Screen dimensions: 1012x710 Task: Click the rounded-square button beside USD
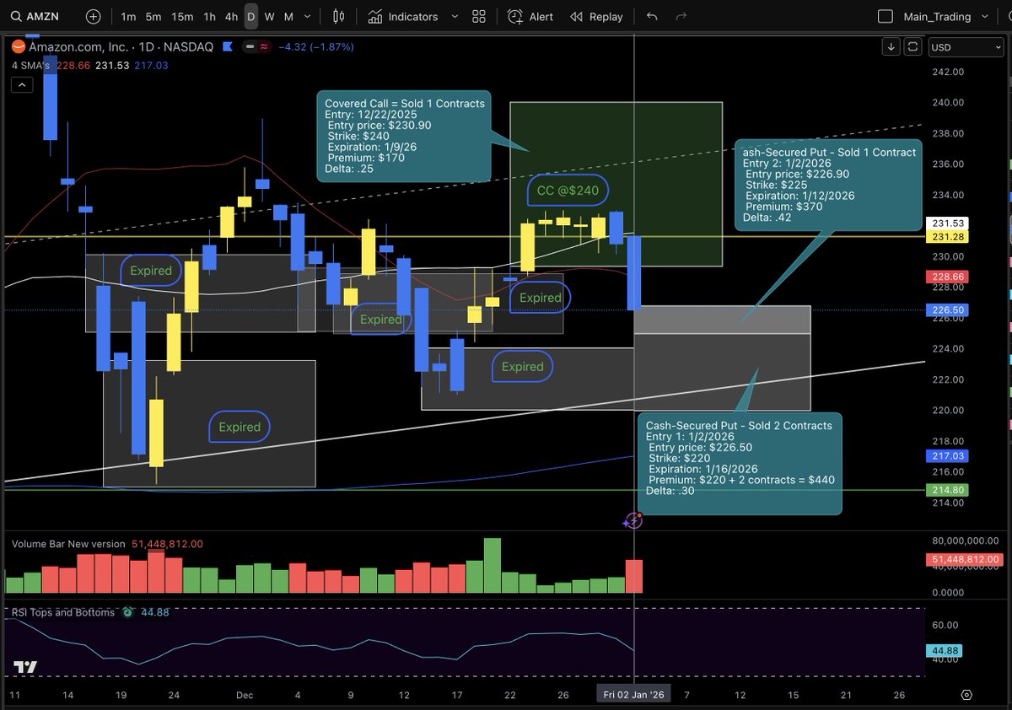pyautogui.click(x=912, y=47)
